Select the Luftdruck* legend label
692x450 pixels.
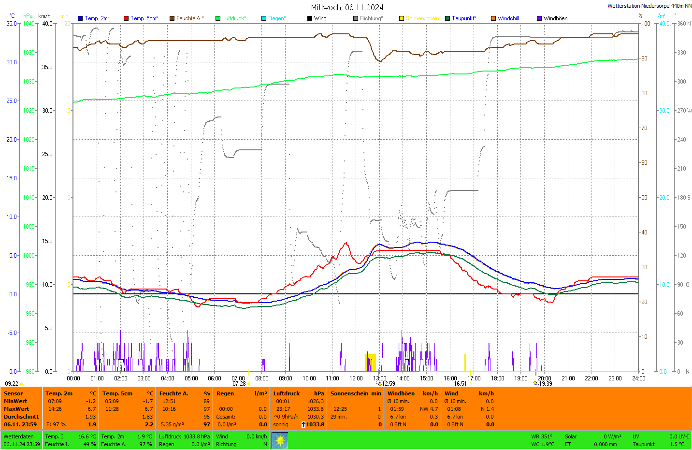[x=234, y=18]
